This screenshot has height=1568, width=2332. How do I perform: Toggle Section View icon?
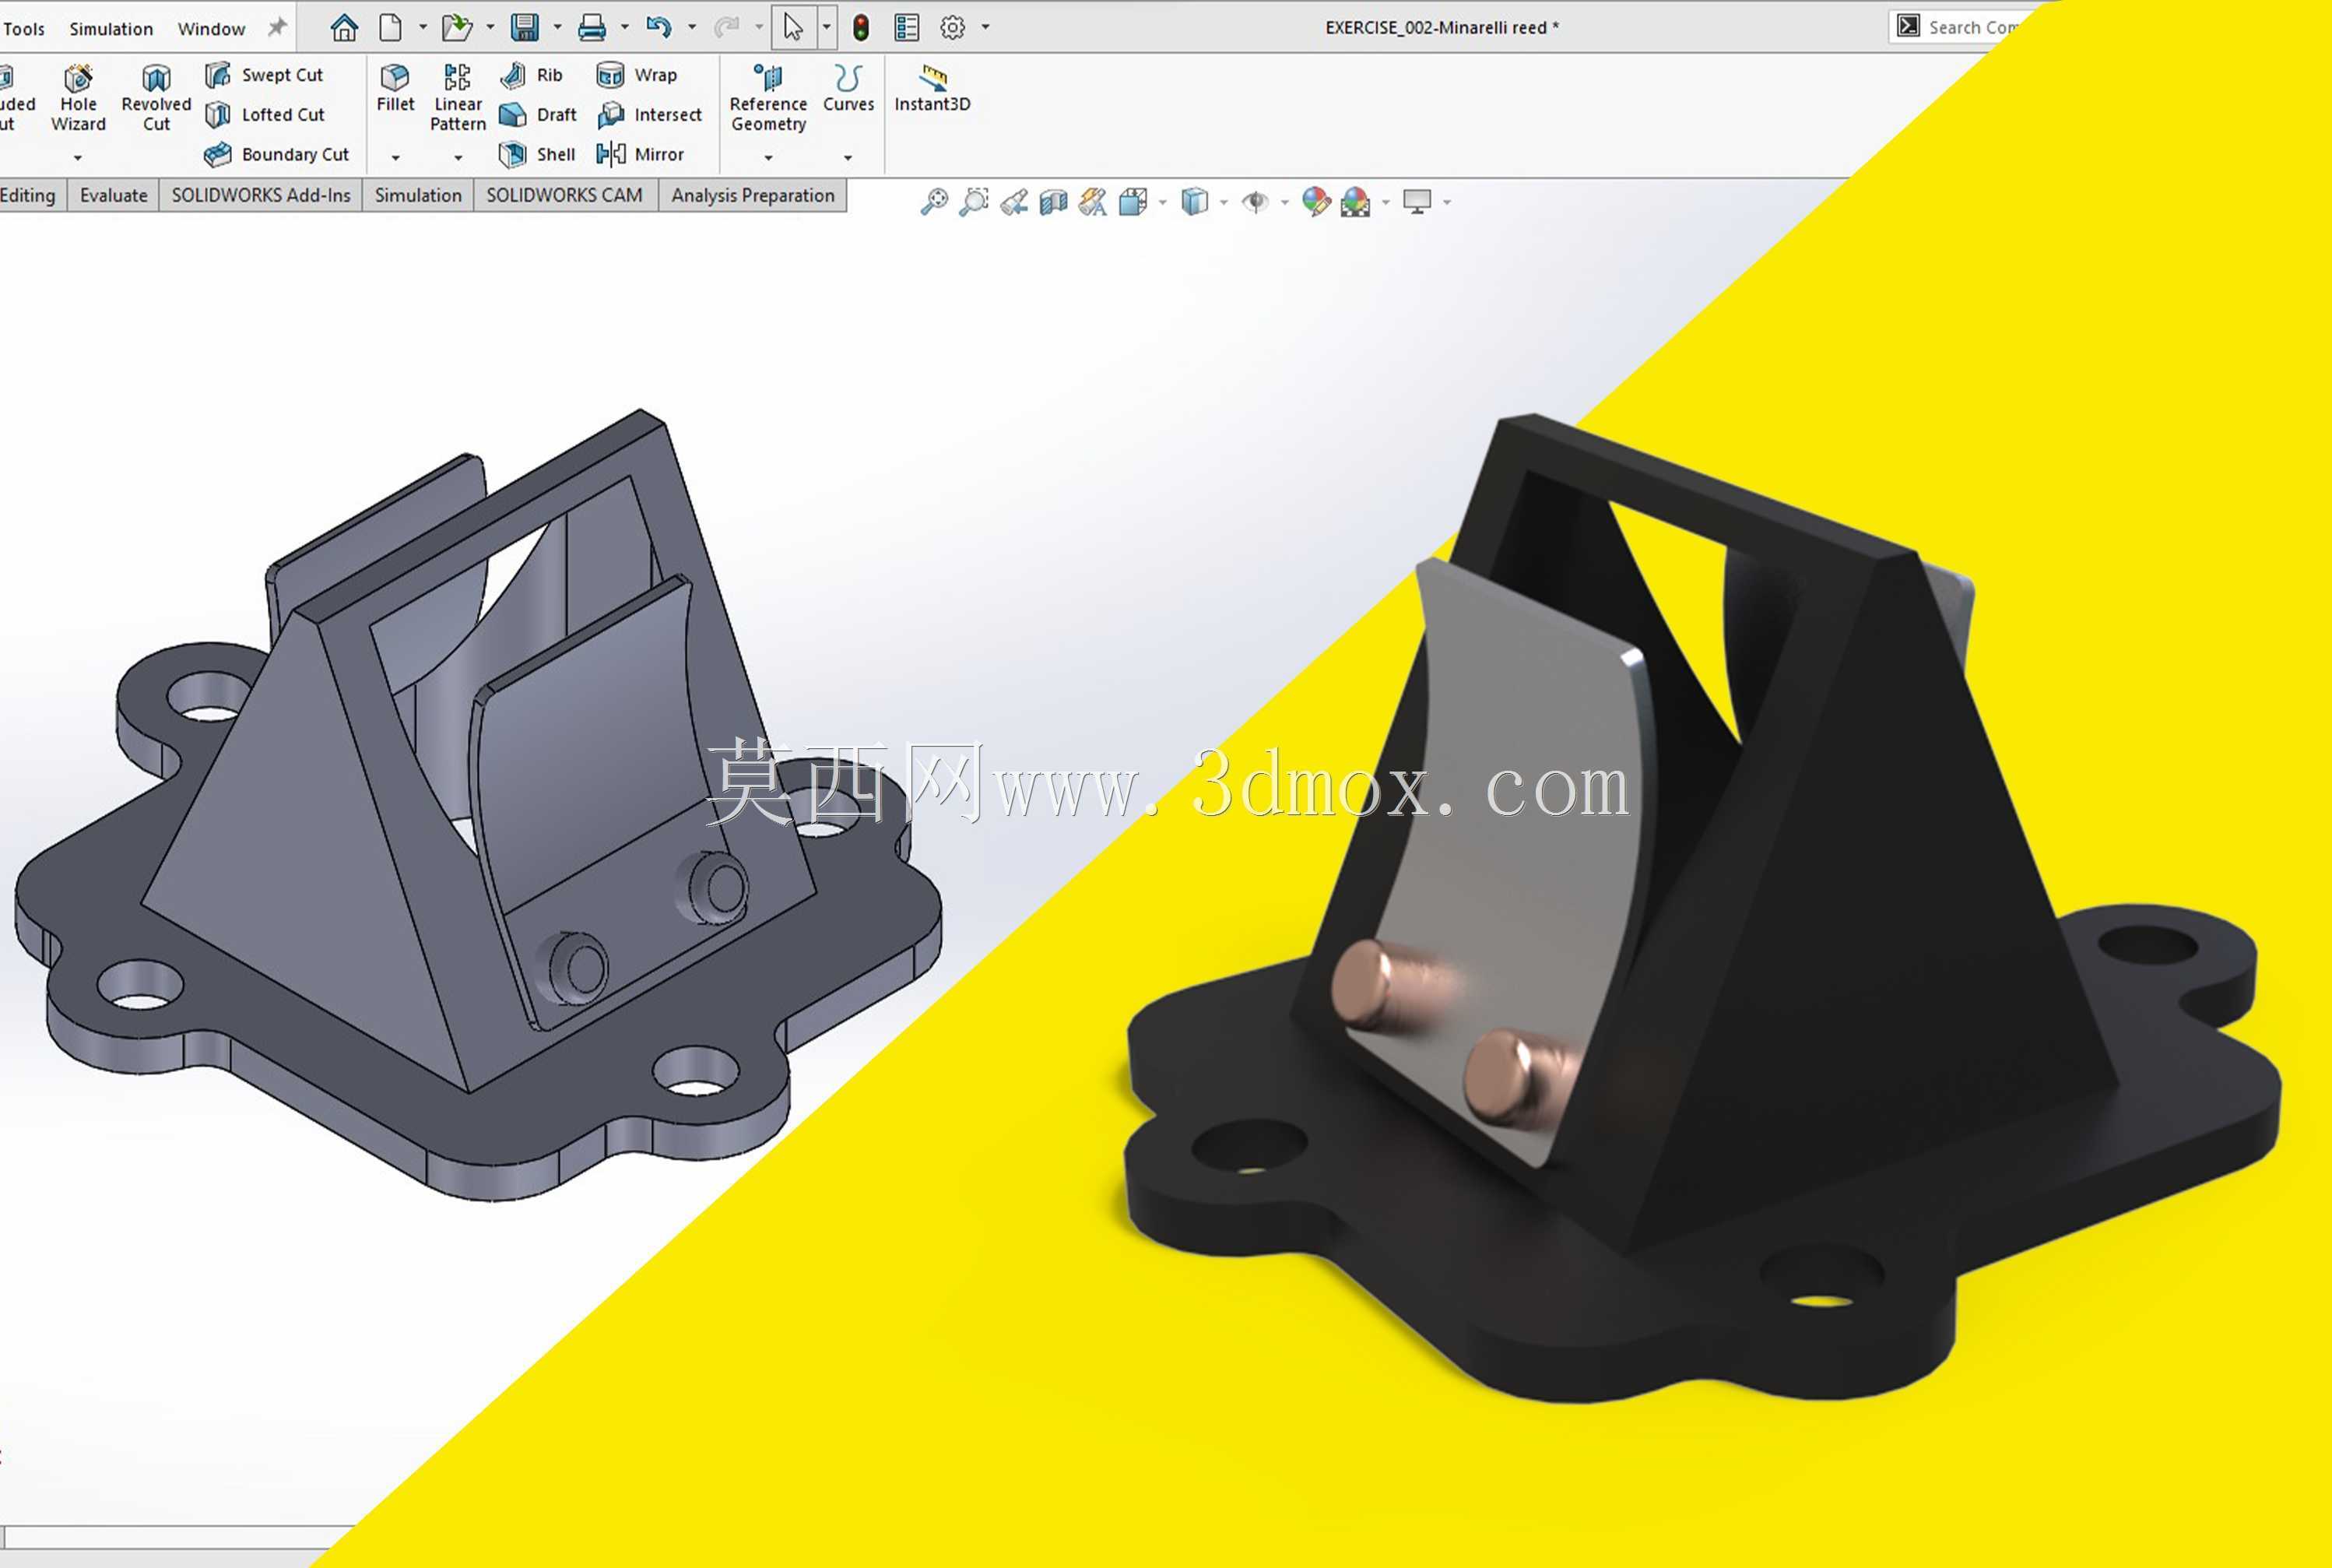point(1054,202)
